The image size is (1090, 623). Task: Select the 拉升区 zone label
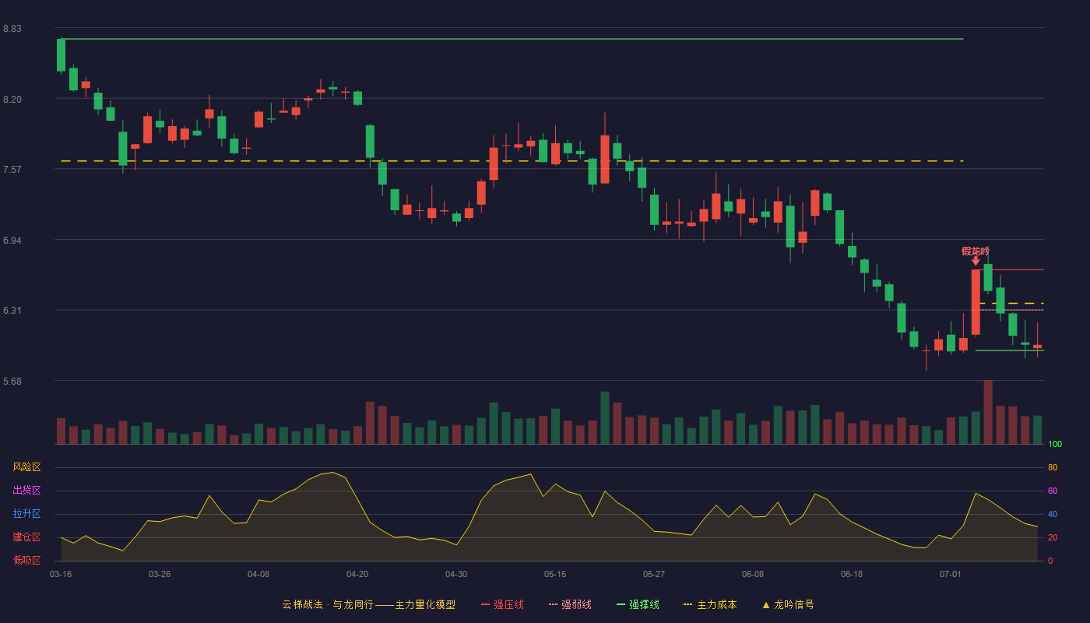coord(27,514)
